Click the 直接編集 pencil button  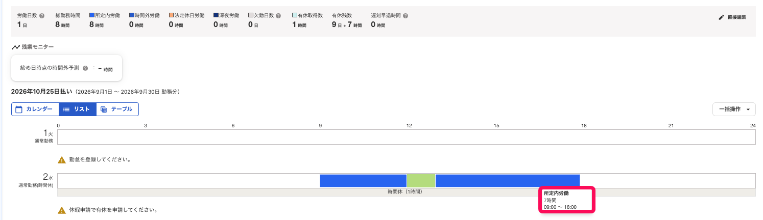point(732,17)
